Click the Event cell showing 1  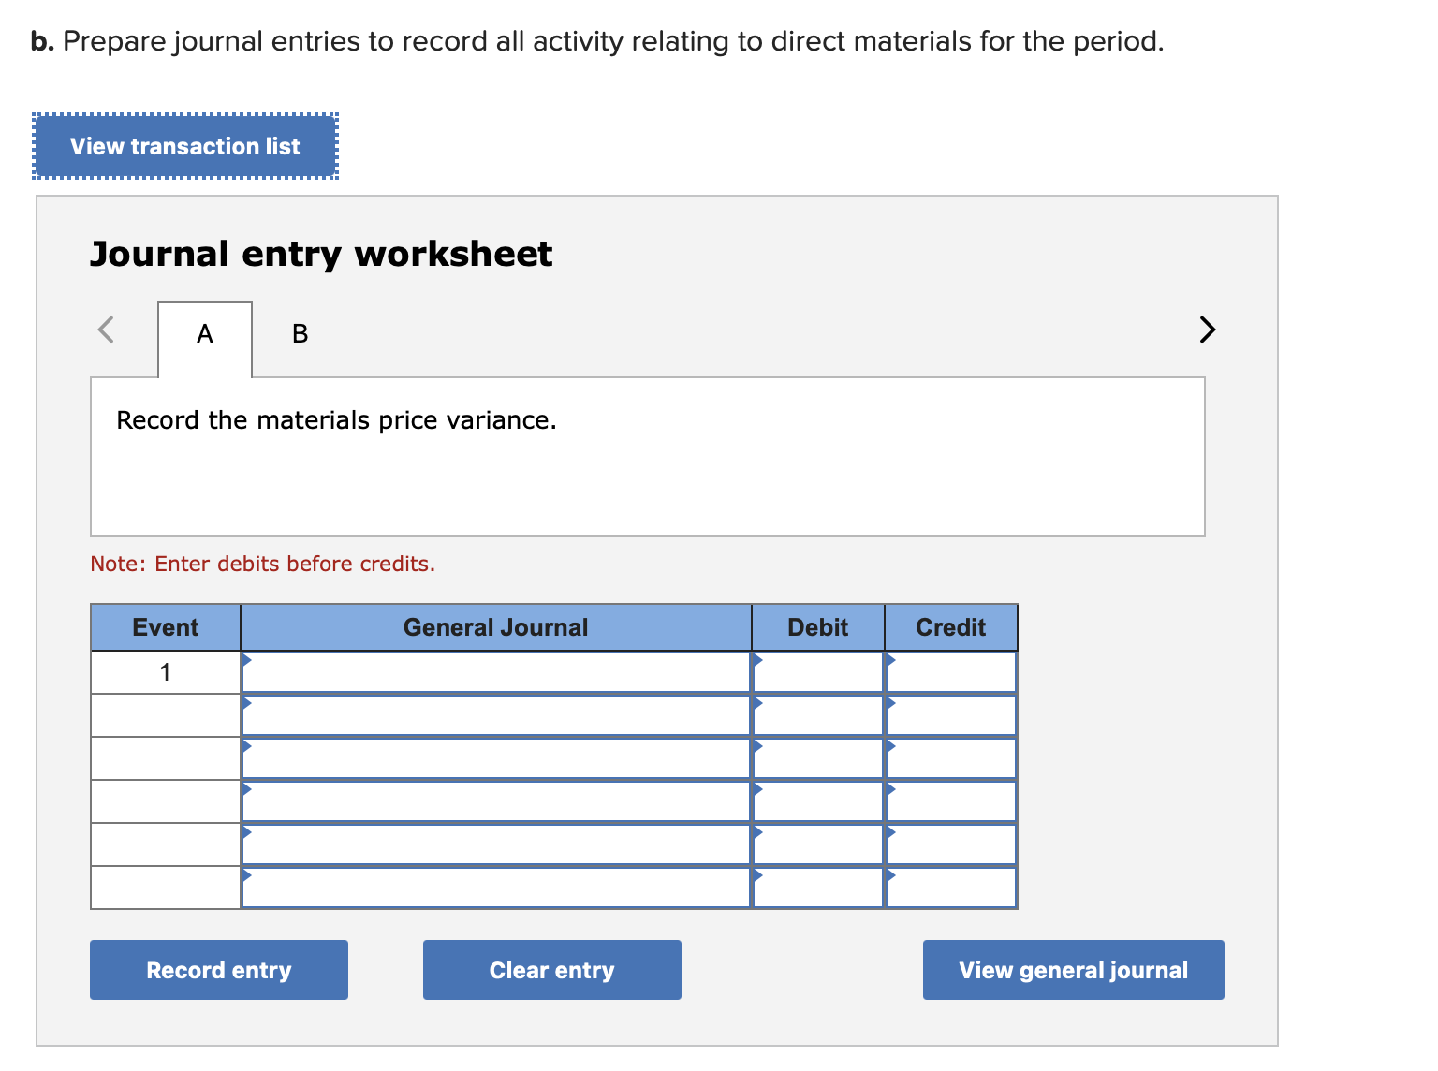165,671
